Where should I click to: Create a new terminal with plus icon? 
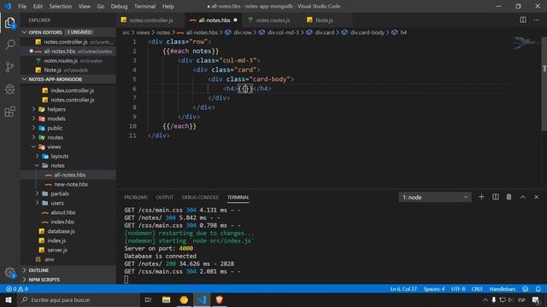point(481,197)
